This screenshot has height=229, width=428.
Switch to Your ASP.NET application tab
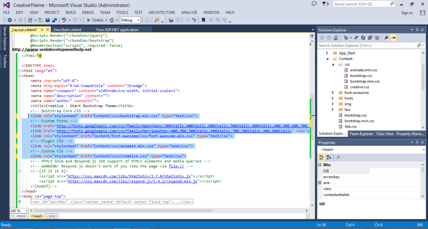coord(117,30)
